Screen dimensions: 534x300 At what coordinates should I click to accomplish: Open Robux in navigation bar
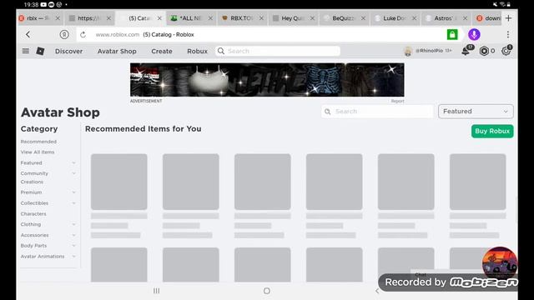click(197, 51)
